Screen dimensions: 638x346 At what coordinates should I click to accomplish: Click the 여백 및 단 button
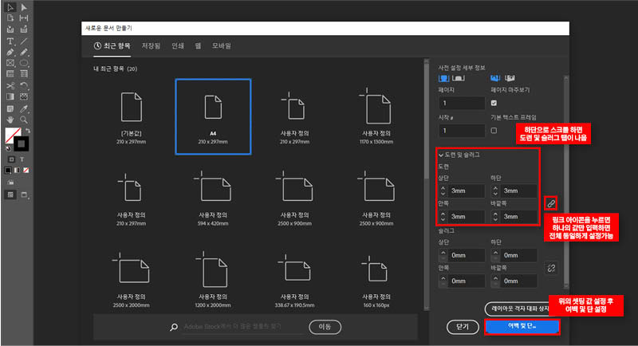click(x=522, y=326)
